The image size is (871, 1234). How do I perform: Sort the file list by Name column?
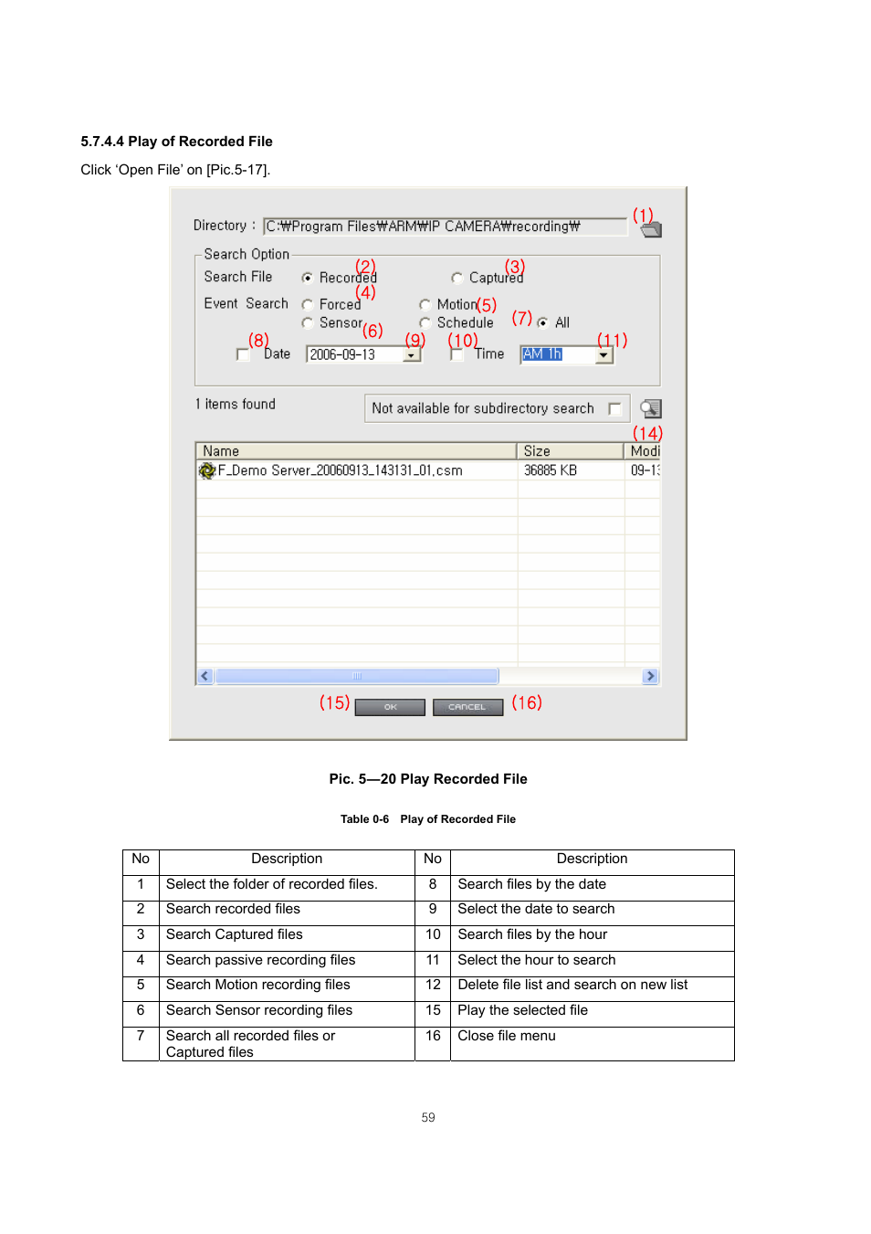(356, 450)
